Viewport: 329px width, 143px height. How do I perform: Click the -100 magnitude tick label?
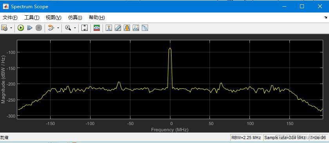11,52
